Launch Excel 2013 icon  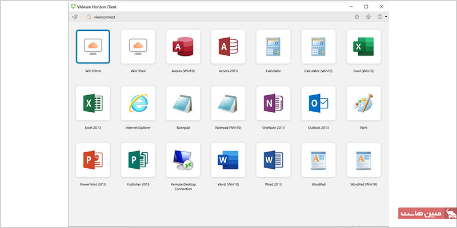tap(93, 103)
